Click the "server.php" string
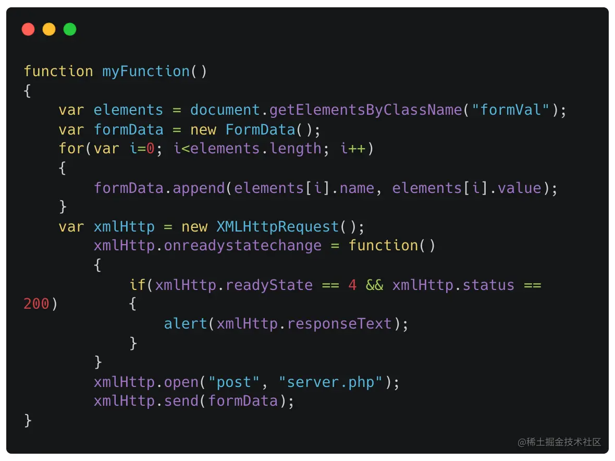 [x=330, y=382]
